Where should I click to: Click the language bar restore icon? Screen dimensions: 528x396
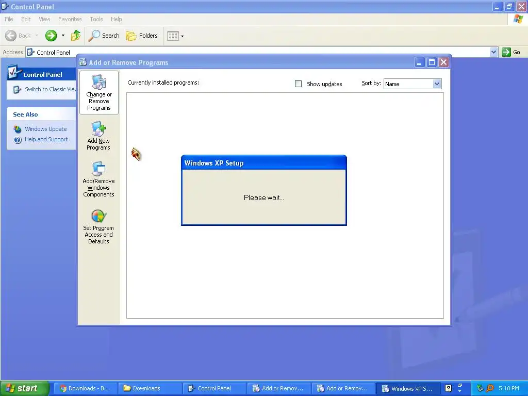tap(460, 386)
